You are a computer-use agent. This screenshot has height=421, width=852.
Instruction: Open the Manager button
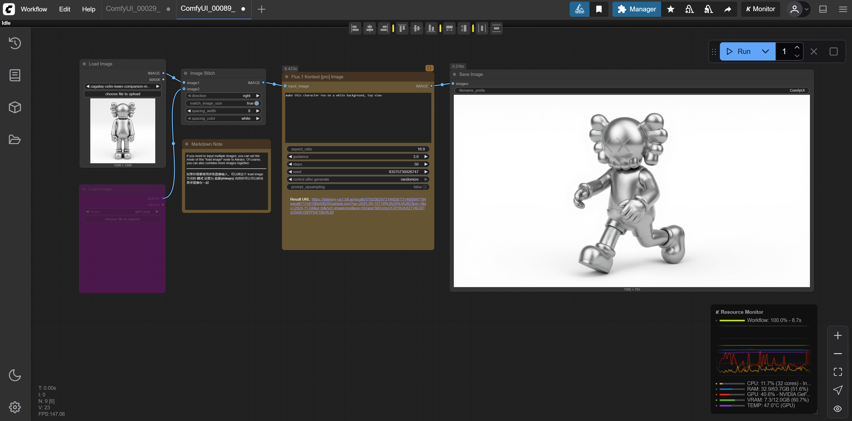click(x=637, y=9)
